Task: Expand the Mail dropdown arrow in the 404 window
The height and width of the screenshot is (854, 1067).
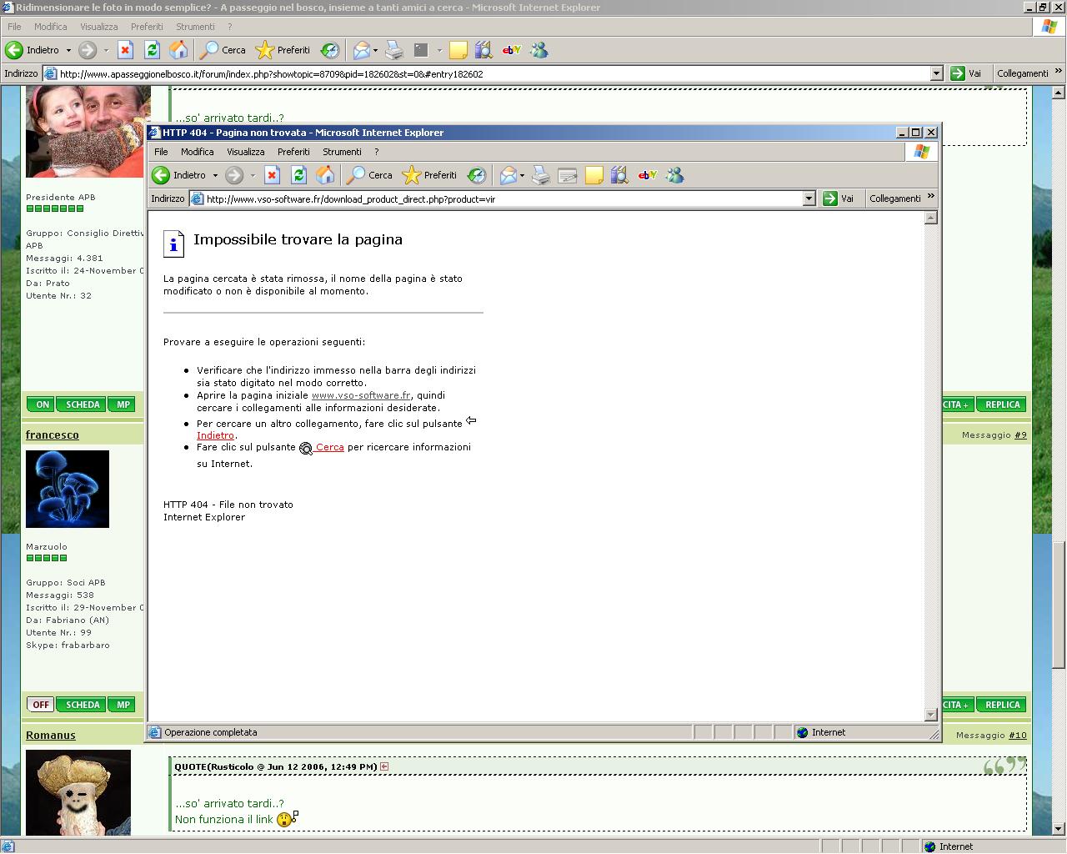Action: 522,175
